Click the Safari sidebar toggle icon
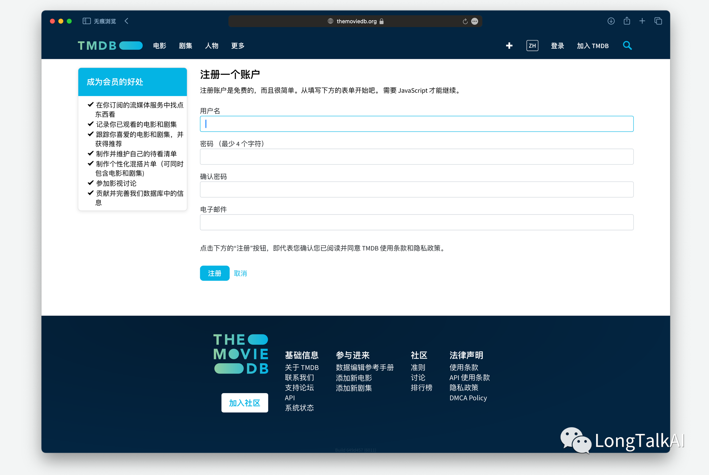 click(x=86, y=21)
